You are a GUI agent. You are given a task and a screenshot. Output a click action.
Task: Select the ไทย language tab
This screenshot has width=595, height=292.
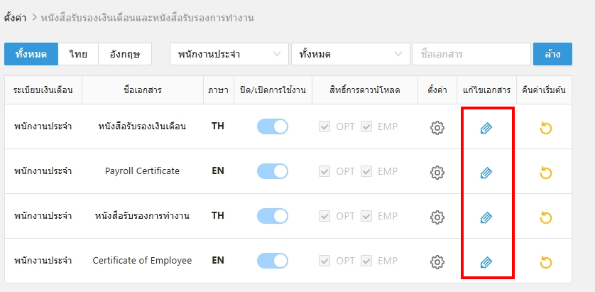(x=78, y=54)
